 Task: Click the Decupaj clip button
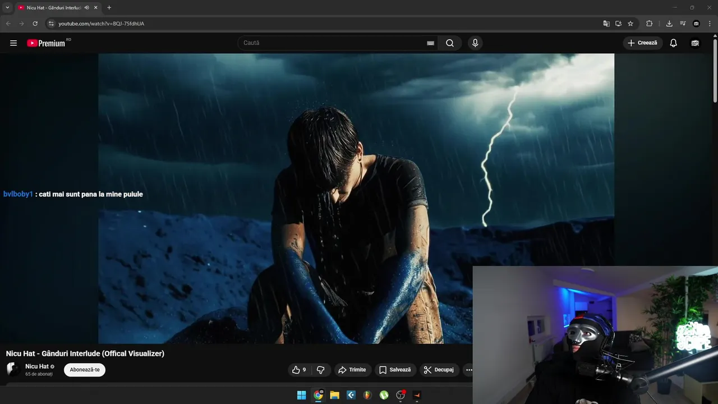[439, 370]
